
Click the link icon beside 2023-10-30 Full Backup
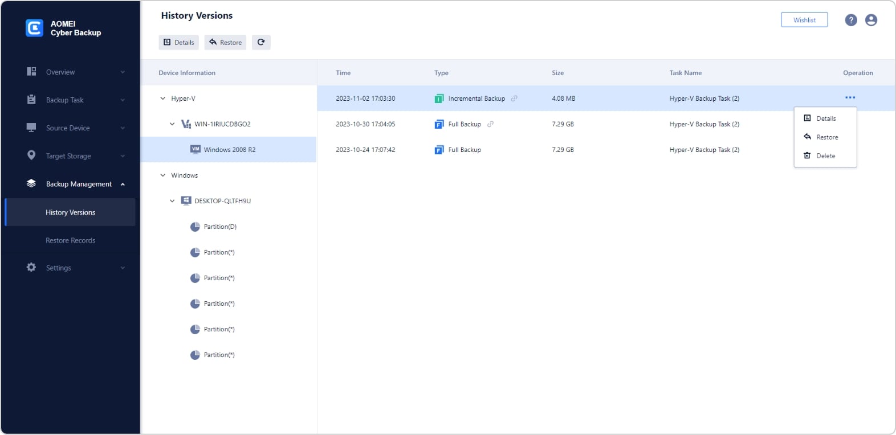490,124
